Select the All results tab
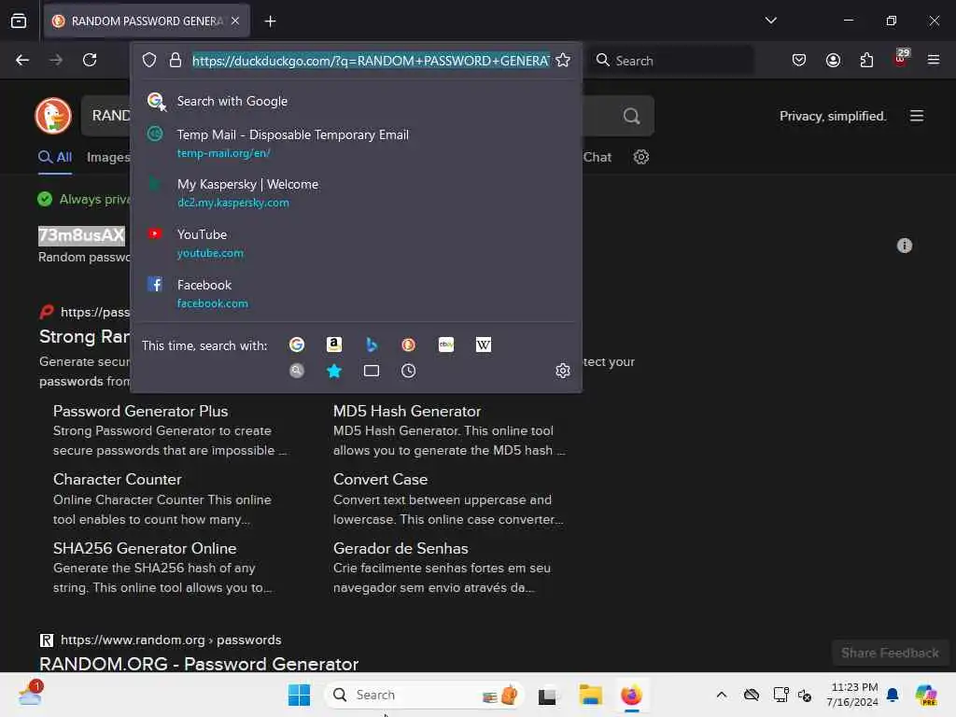956x717 pixels. pyautogui.click(x=55, y=157)
